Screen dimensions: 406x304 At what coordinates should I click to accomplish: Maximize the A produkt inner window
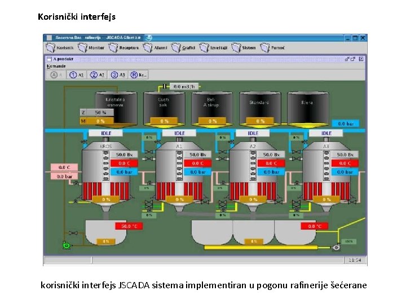[353, 59]
